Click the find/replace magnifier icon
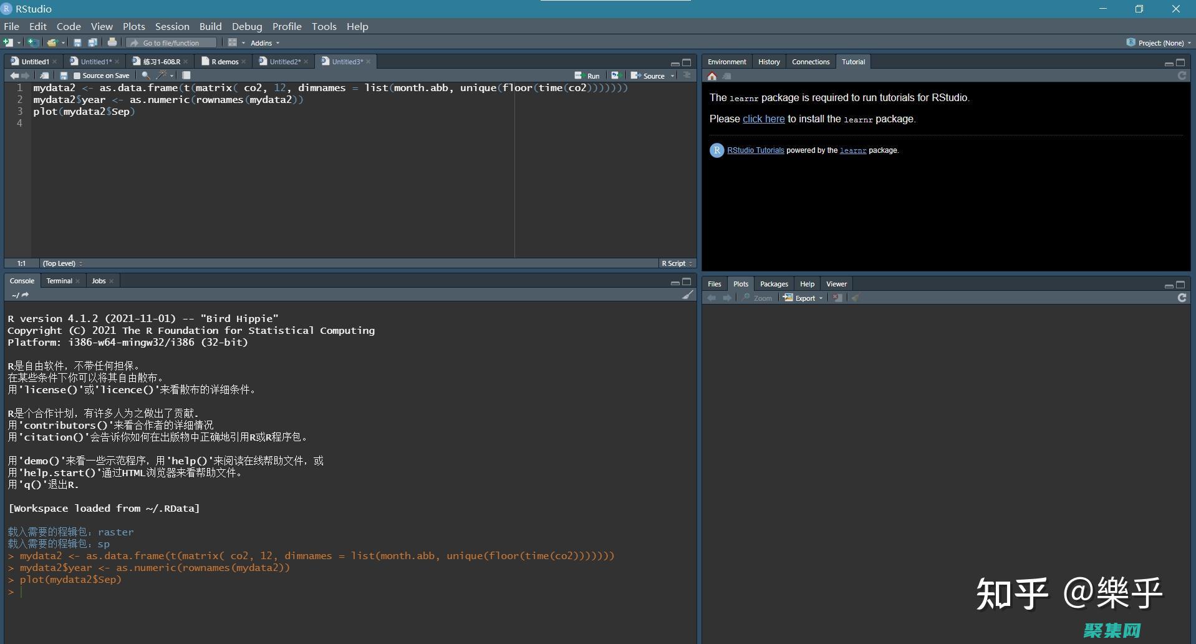This screenshot has width=1196, height=644. pos(145,76)
